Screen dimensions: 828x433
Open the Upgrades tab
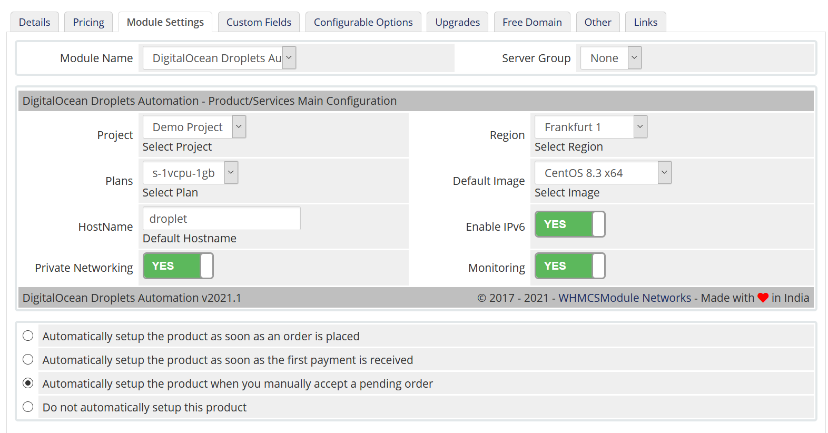(x=458, y=22)
